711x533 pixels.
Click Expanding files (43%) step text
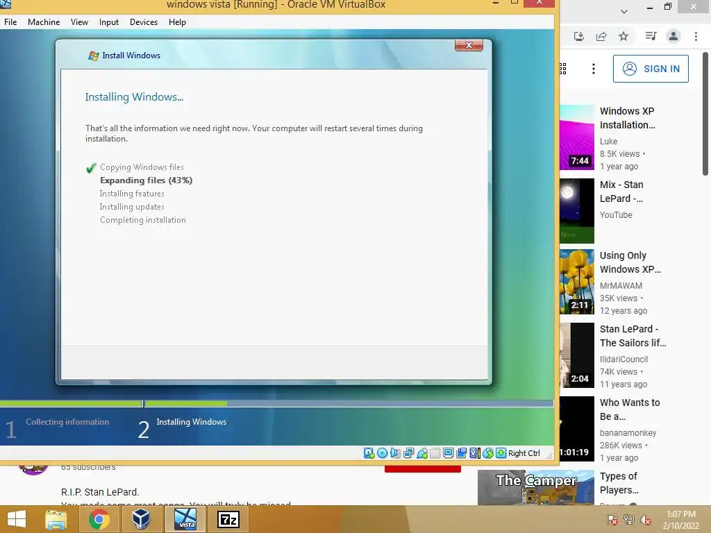pos(146,180)
